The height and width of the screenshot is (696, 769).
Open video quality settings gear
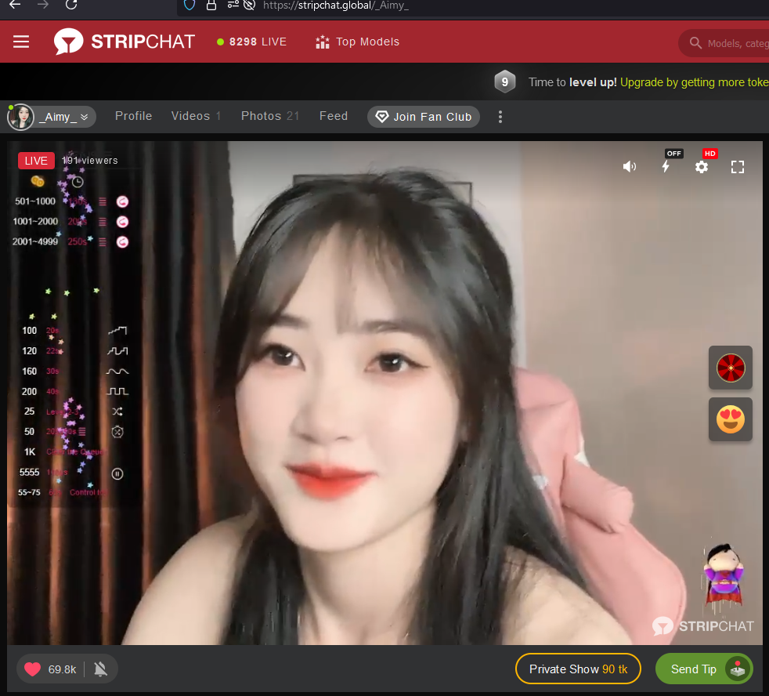pyautogui.click(x=702, y=167)
